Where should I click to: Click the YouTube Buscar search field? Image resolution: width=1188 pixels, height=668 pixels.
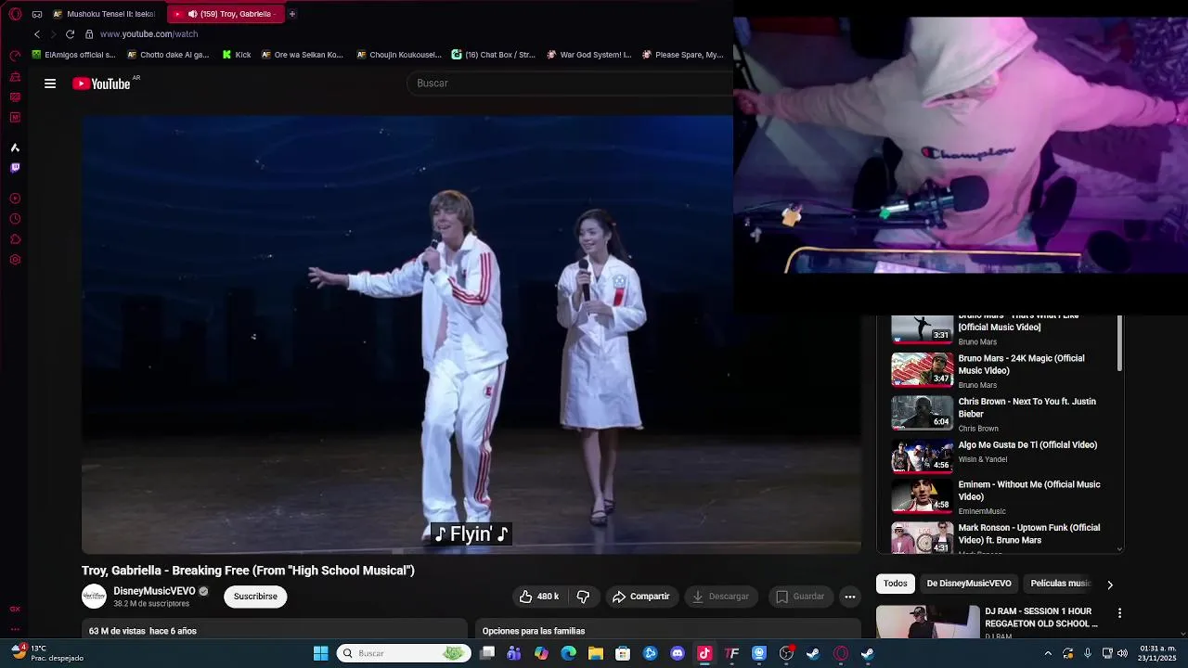(x=569, y=83)
